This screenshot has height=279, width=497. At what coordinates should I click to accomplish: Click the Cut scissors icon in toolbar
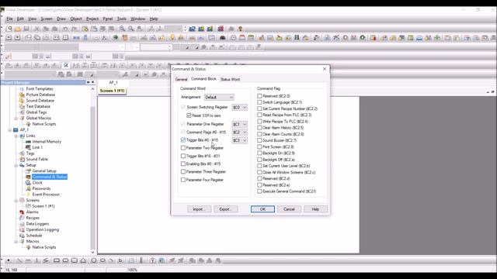(x=36, y=29)
